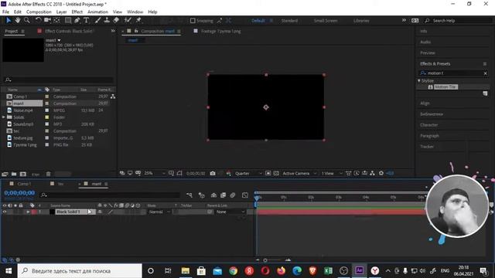Expand the Black Solid 1 layer properties

click(28, 212)
